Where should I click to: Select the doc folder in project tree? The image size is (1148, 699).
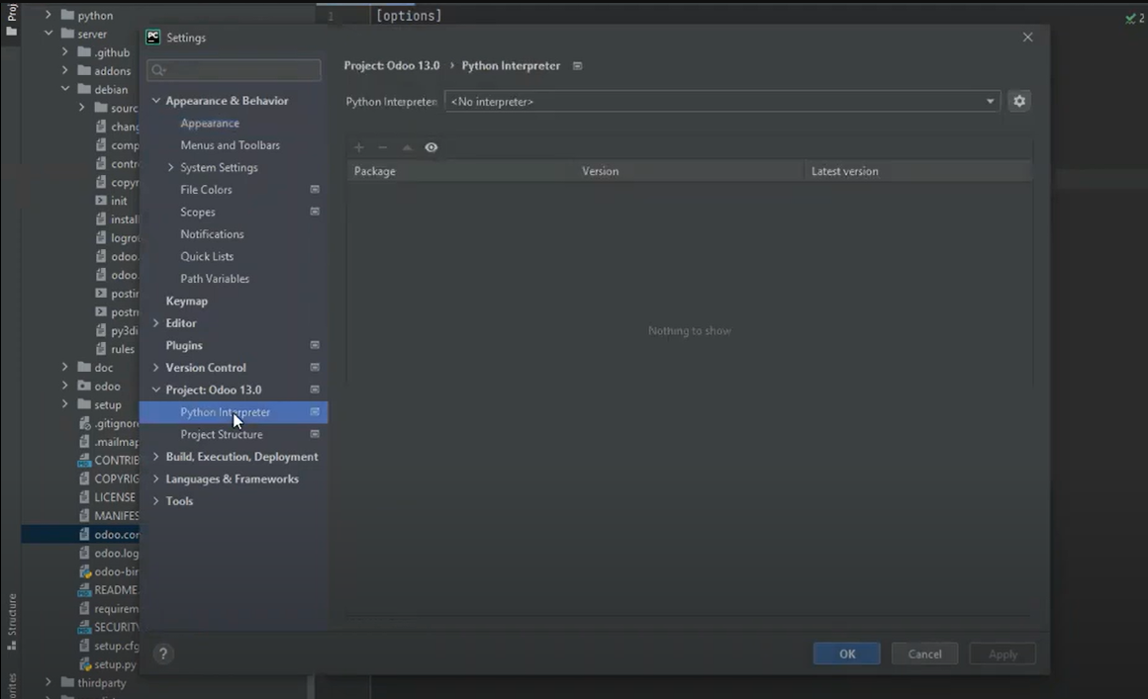pos(103,368)
